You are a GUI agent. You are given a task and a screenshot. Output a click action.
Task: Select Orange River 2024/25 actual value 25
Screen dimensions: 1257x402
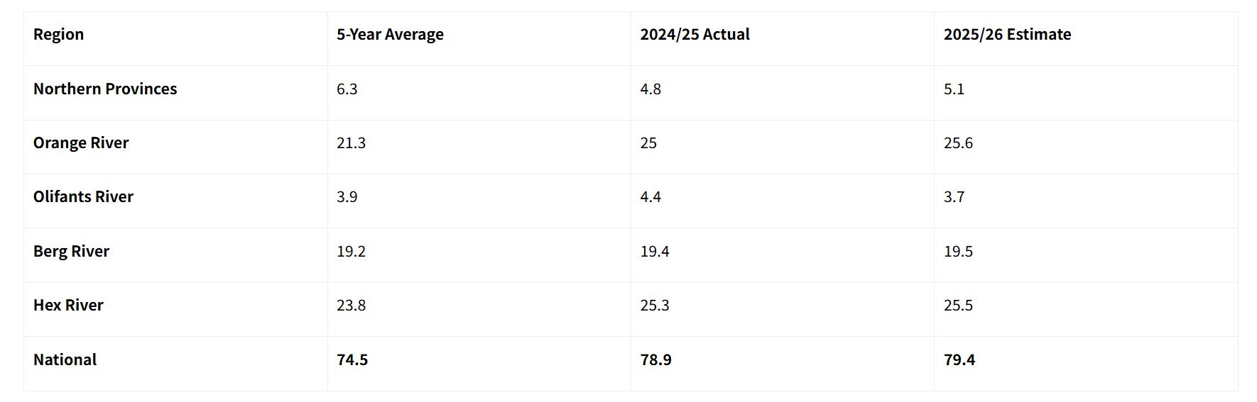tap(648, 143)
